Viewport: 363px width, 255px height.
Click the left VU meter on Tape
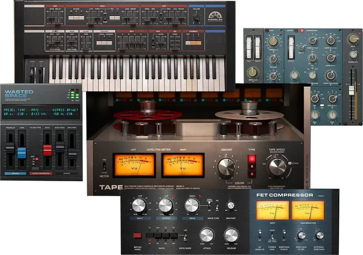134,165
